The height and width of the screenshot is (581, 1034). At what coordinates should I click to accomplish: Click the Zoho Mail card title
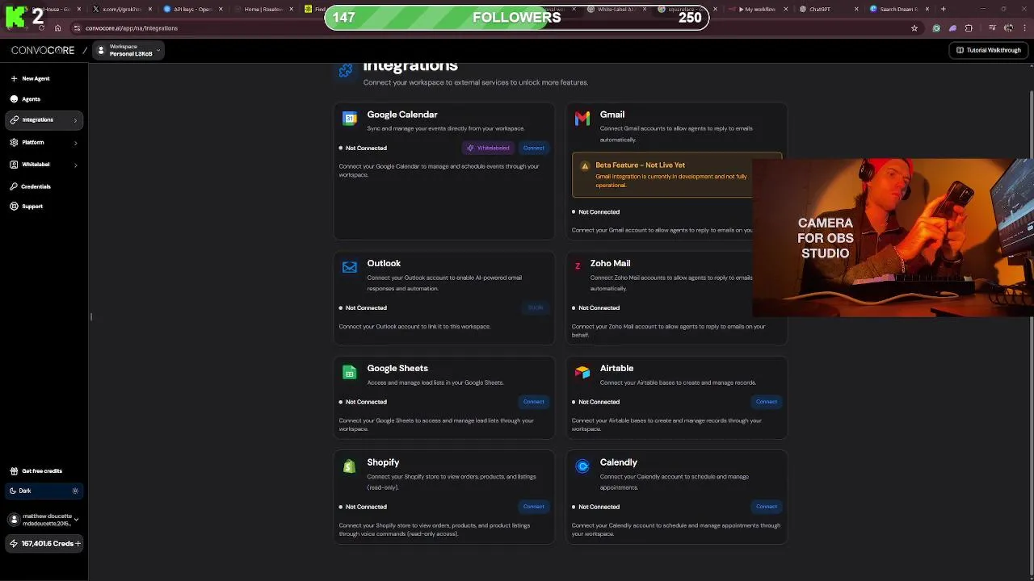[610, 263]
